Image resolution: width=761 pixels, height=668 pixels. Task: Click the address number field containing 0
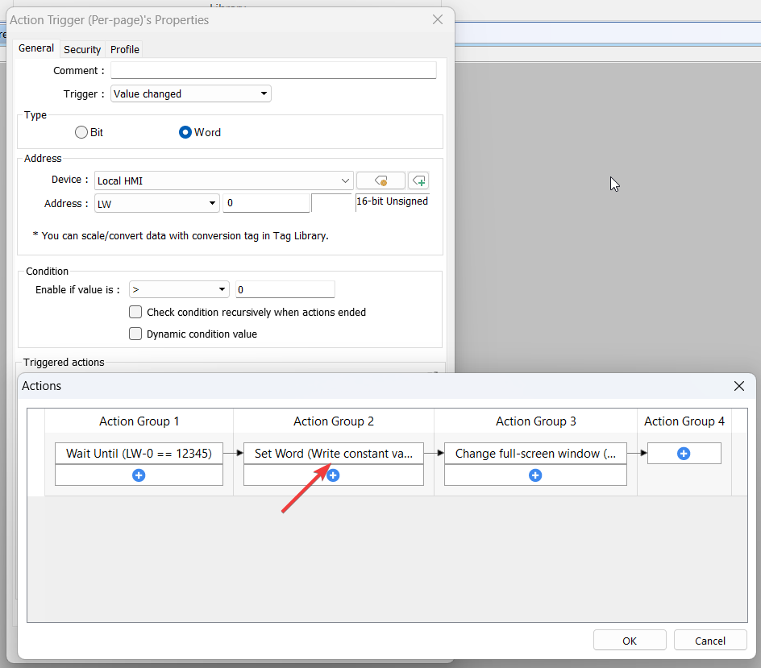267,203
